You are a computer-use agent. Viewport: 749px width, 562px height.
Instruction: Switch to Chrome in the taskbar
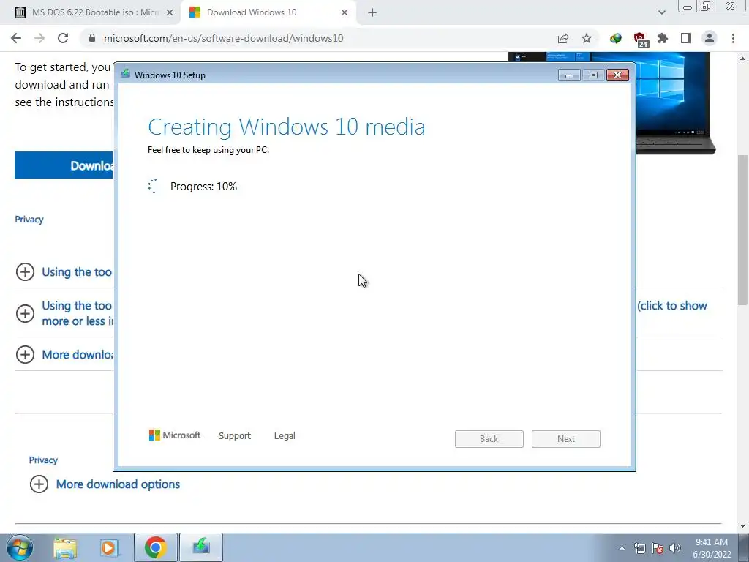(x=155, y=547)
